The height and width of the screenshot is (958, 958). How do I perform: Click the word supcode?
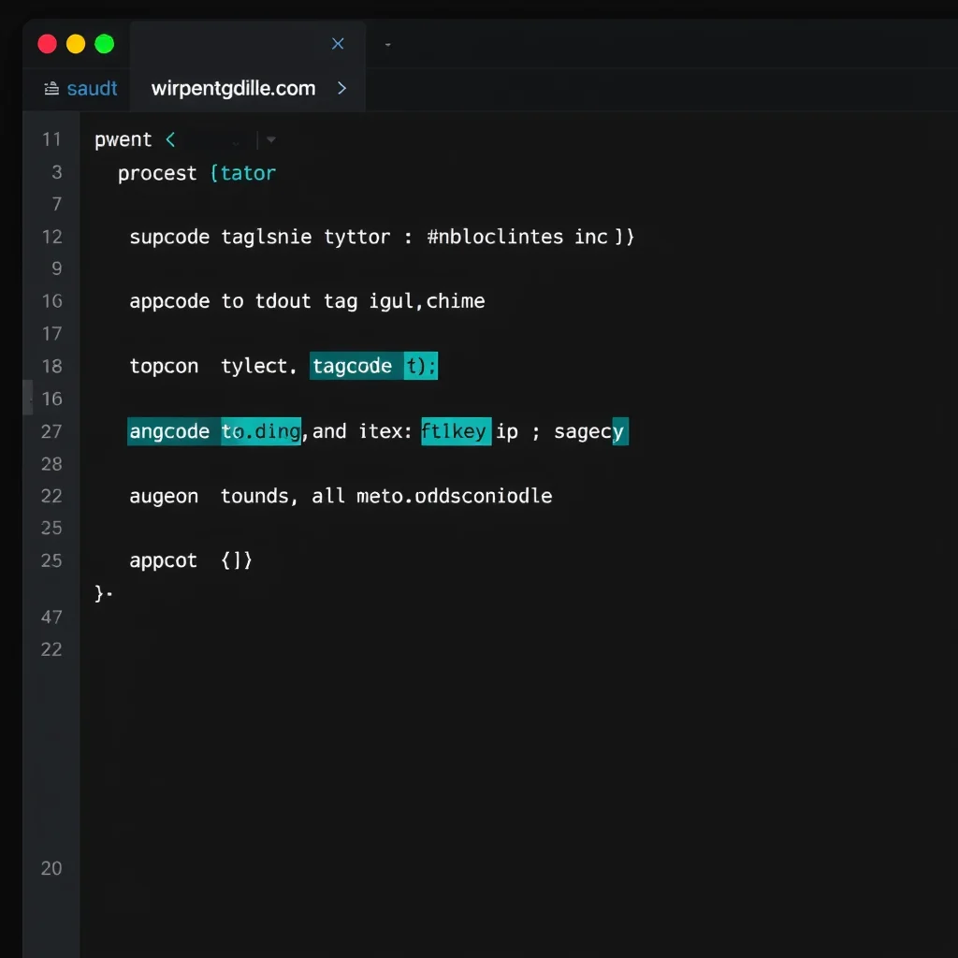pyautogui.click(x=169, y=237)
